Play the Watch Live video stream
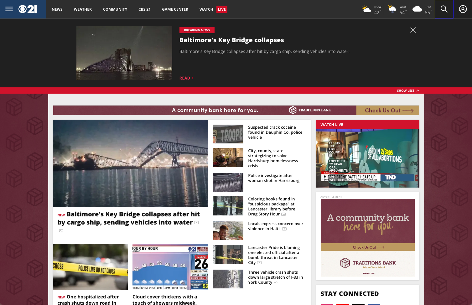Viewport: 472px width, 305px height. [x=368, y=158]
